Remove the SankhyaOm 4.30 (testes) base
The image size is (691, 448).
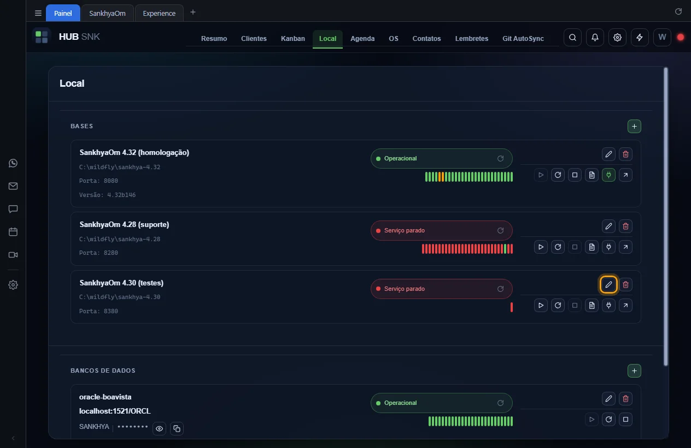tap(625, 284)
